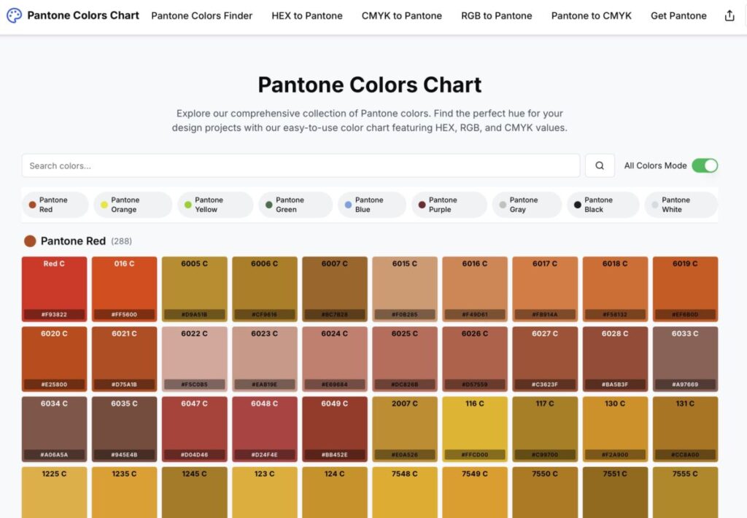
Task: Go to HEX to Pantone
Action: click(306, 15)
